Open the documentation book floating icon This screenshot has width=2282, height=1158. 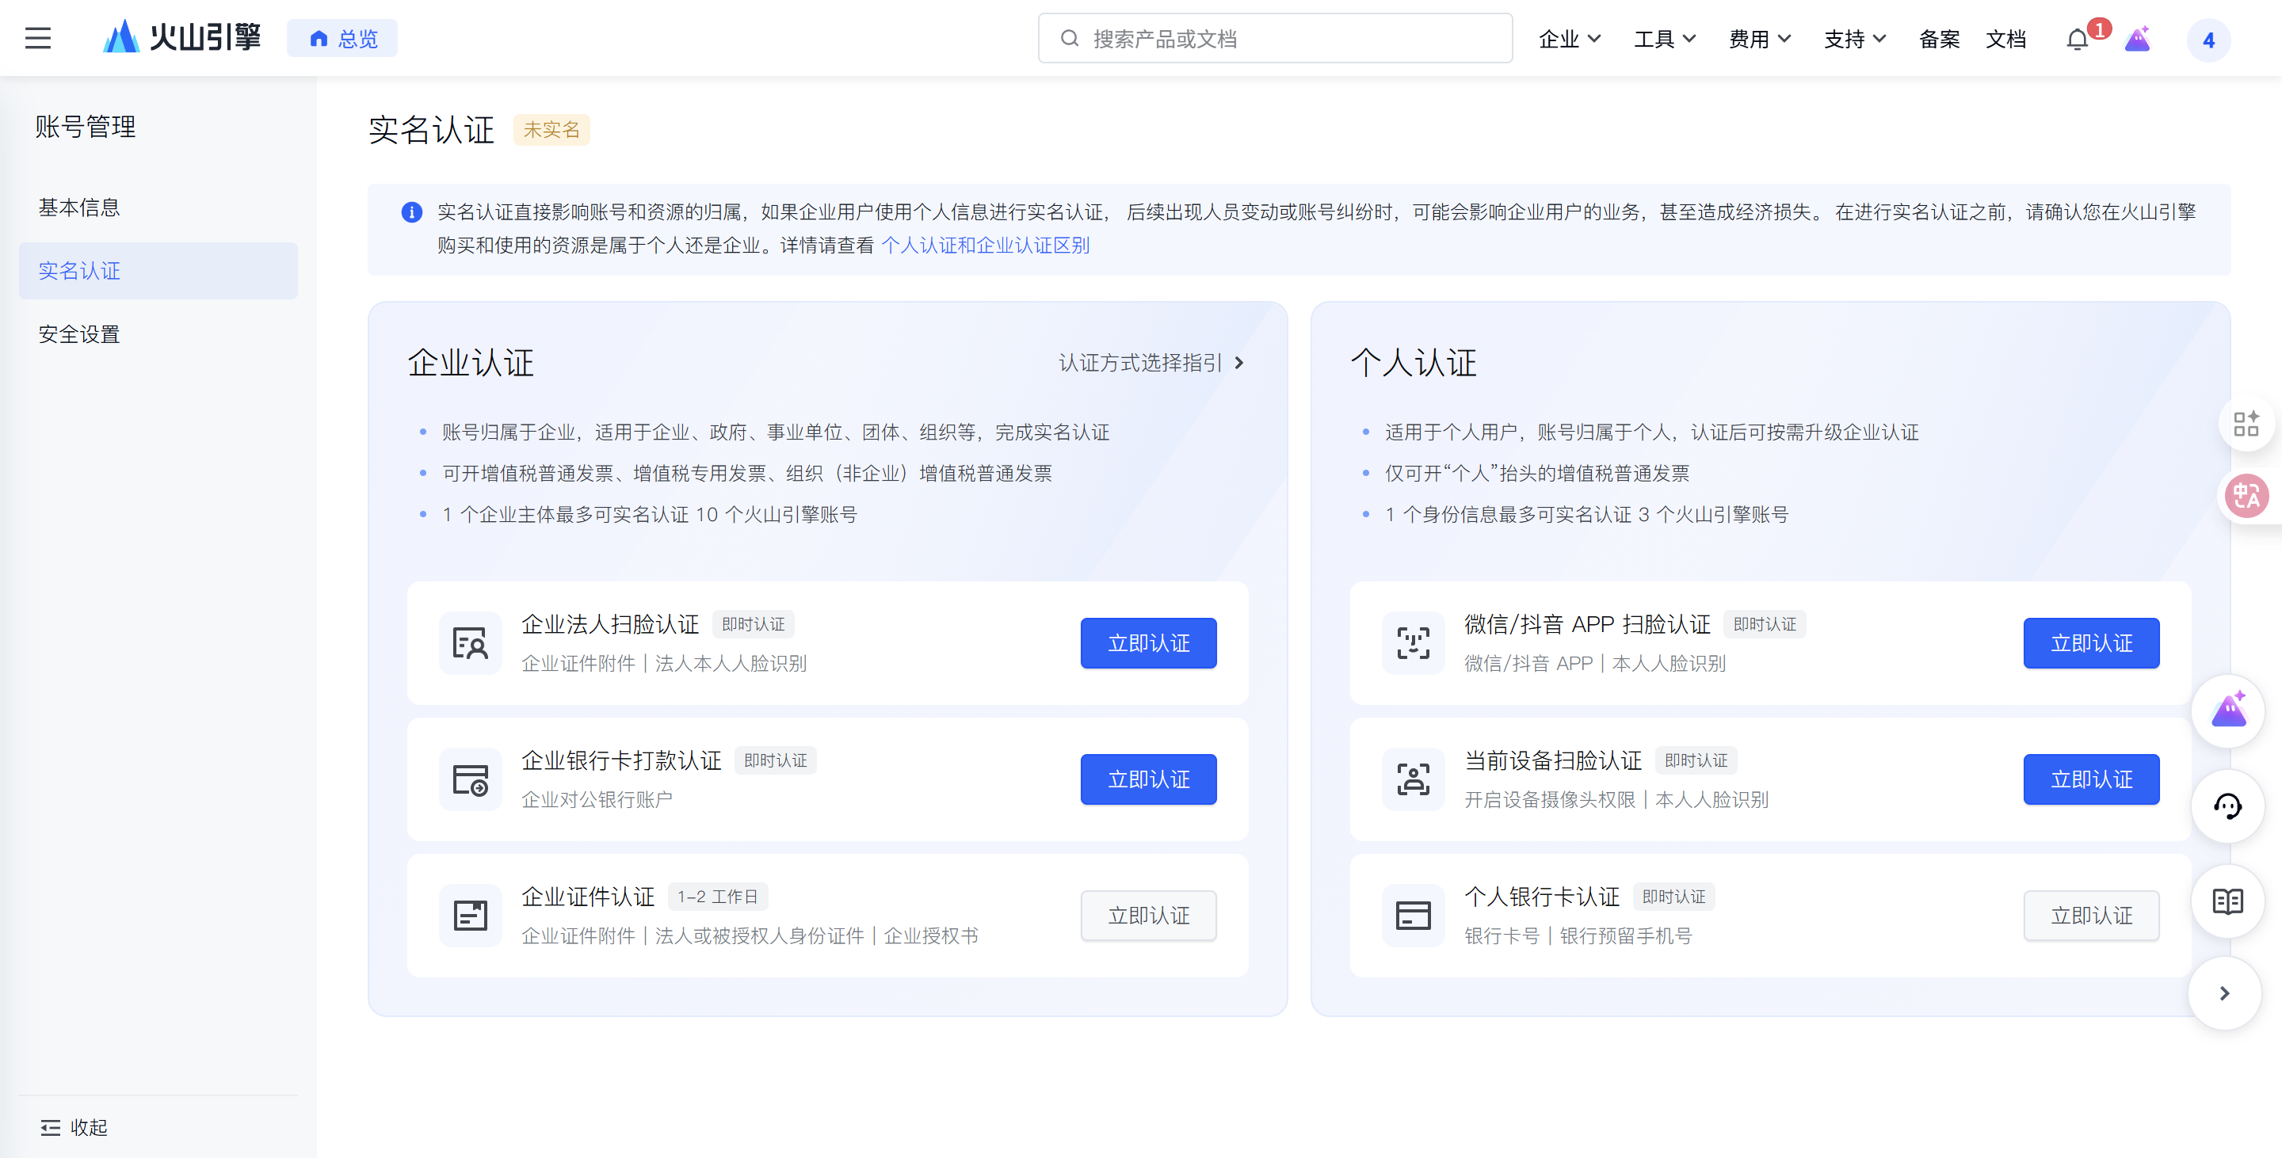point(2227,901)
